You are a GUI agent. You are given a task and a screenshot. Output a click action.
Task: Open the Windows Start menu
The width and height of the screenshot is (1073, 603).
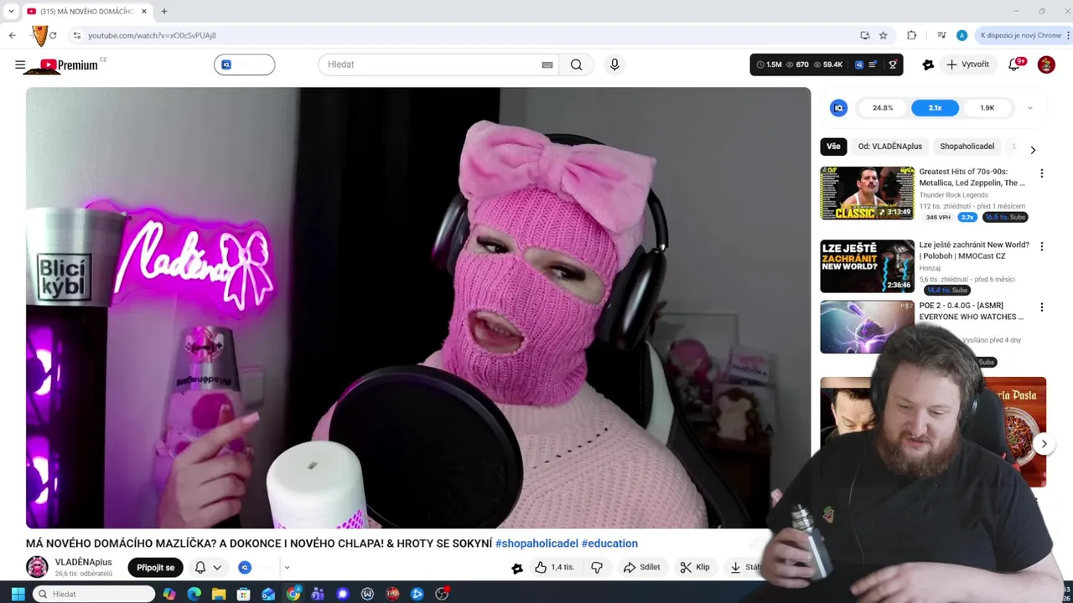18,594
